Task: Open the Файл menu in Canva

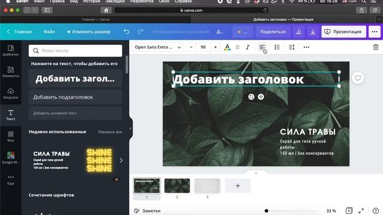Action: click(x=49, y=32)
